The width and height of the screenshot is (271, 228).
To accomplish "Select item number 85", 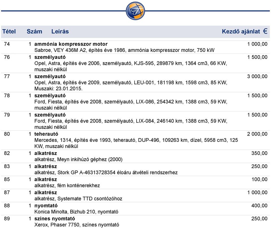I will click(x=7, y=179).
